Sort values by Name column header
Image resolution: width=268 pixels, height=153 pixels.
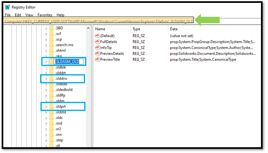point(100,29)
